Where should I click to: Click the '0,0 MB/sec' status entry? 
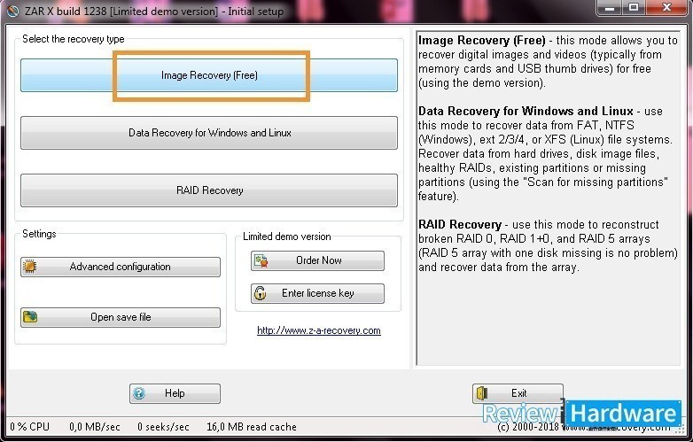click(x=95, y=427)
